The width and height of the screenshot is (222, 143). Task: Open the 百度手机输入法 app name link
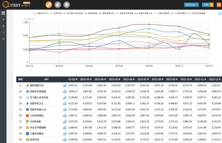(x=38, y=110)
